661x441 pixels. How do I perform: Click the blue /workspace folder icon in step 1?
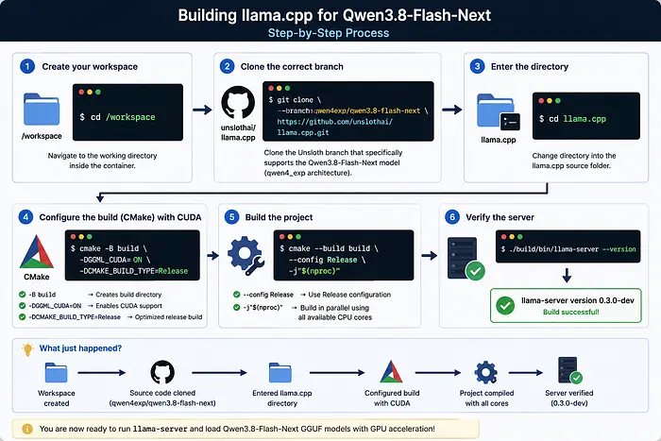tap(42, 110)
